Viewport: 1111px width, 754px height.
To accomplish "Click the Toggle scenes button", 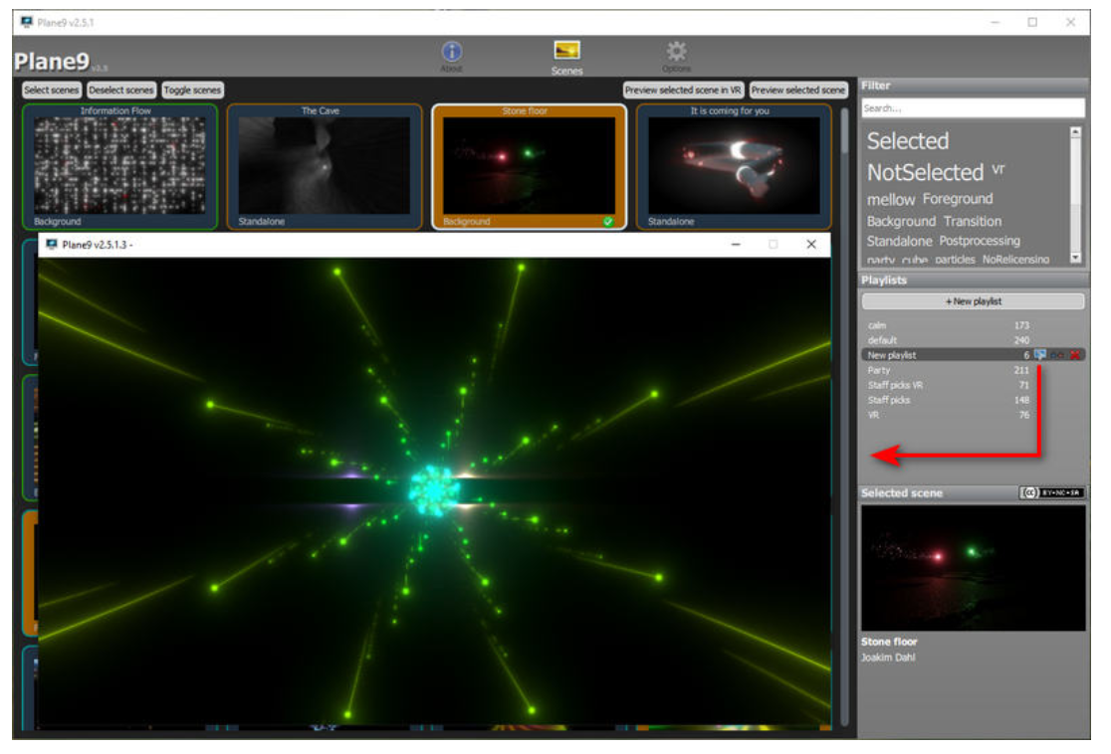I will [x=192, y=91].
